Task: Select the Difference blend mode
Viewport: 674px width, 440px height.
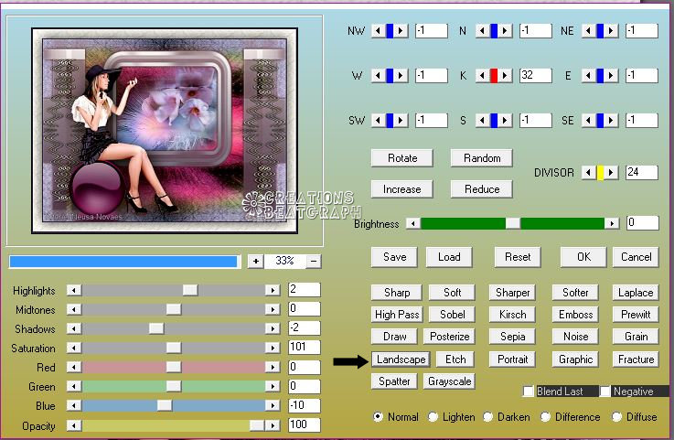Action: coord(545,417)
